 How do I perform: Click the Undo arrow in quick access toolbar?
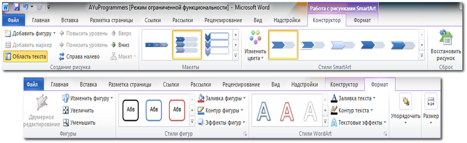tap(26, 6)
